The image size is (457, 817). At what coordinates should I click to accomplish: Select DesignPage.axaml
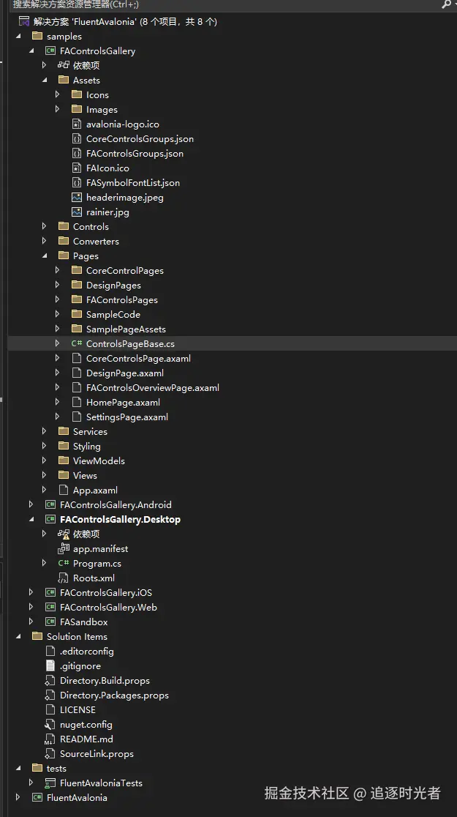point(125,373)
